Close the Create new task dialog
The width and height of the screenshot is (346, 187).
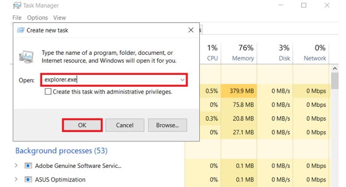tap(190, 30)
